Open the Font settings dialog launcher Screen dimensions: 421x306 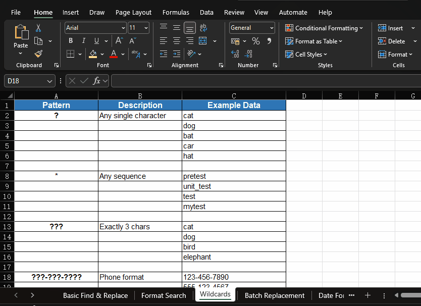149,65
